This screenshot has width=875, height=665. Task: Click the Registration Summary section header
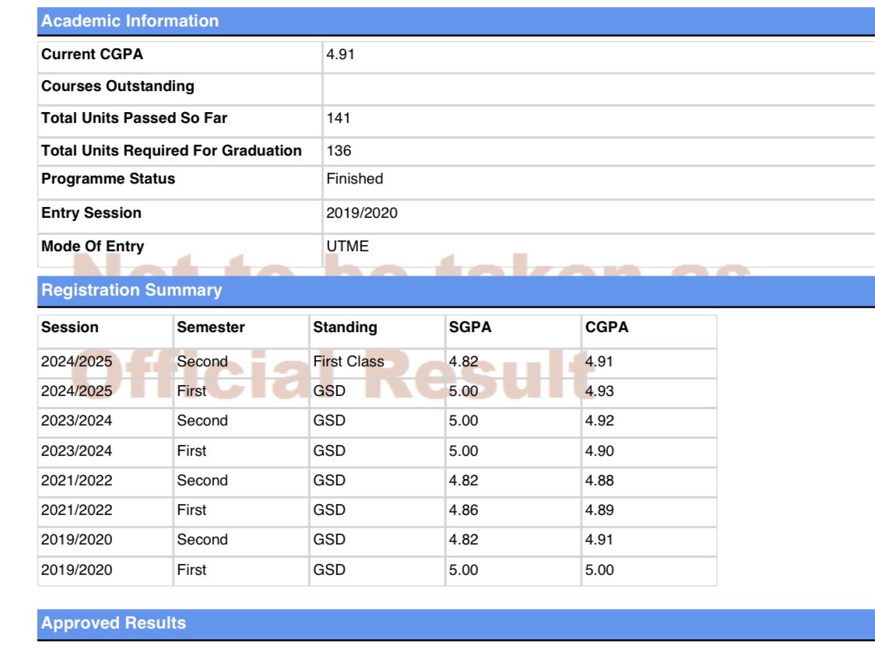coord(456,290)
